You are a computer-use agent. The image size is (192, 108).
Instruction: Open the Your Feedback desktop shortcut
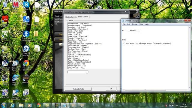click(x=26, y=94)
